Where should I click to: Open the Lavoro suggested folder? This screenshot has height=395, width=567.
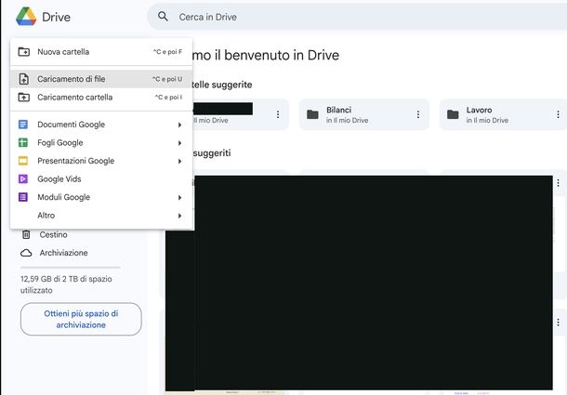(504, 114)
